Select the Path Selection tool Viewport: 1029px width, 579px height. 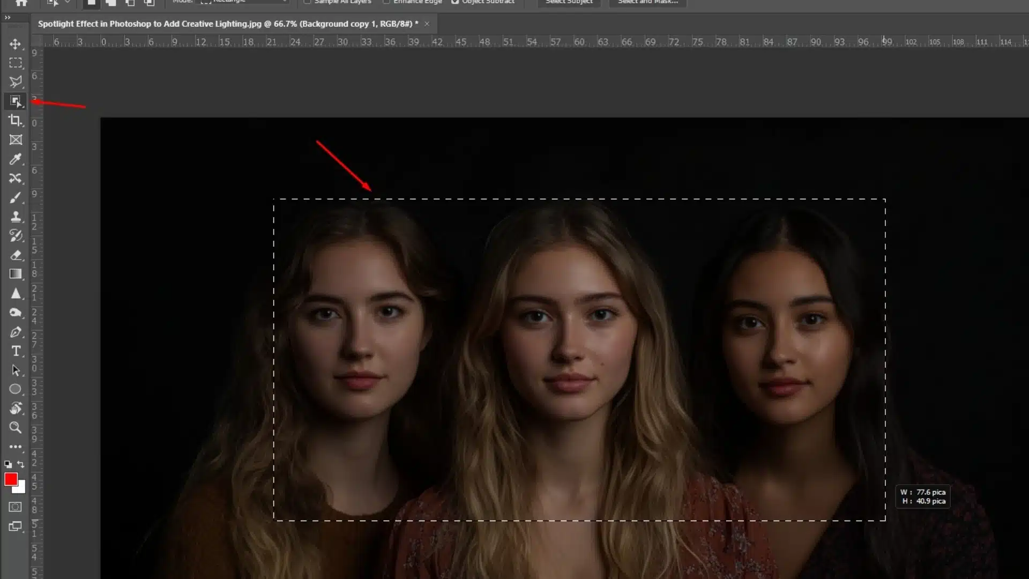[x=16, y=370]
